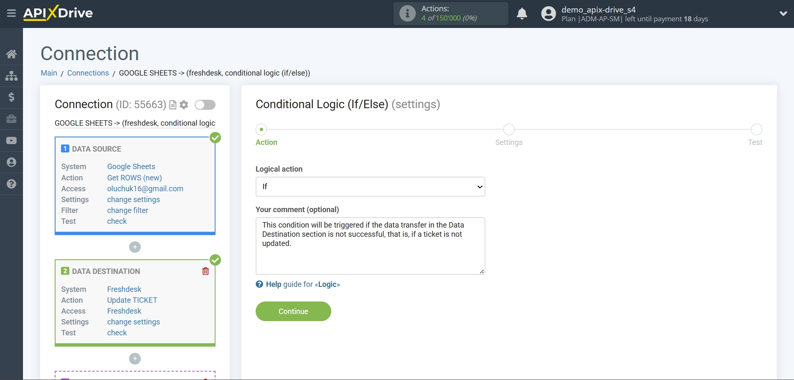Go to Connections breadcrumb
The height and width of the screenshot is (380, 794).
tap(88, 73)
